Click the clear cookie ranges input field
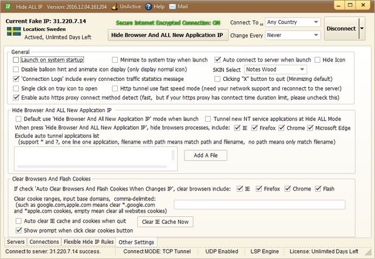 pyautogui.click(x=259, y=205)
